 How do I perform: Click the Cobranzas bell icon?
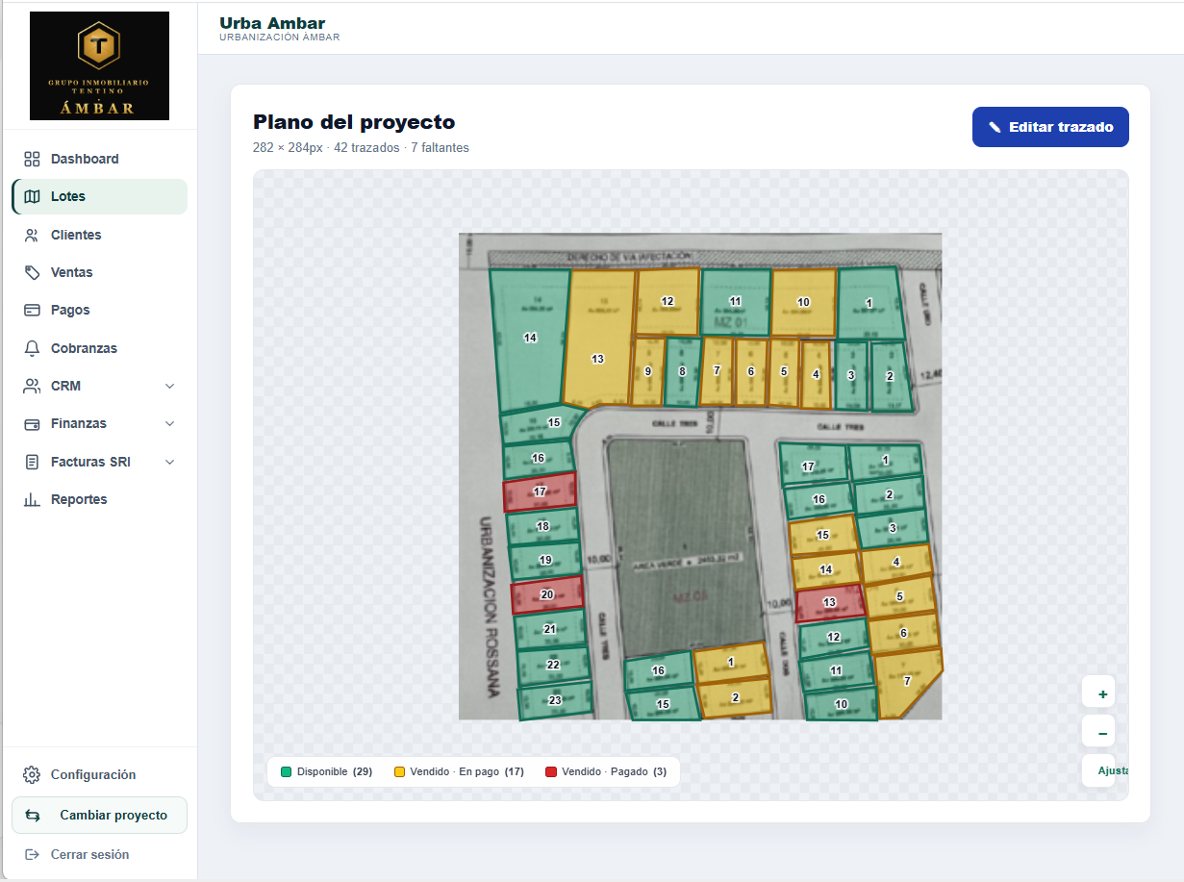click(x=32, y=348)
